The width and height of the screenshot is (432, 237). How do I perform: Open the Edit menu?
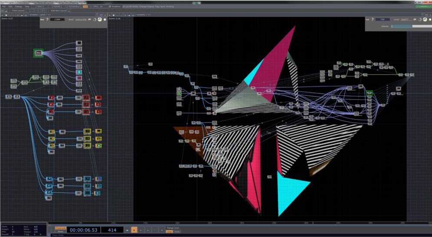pos(10,7)
